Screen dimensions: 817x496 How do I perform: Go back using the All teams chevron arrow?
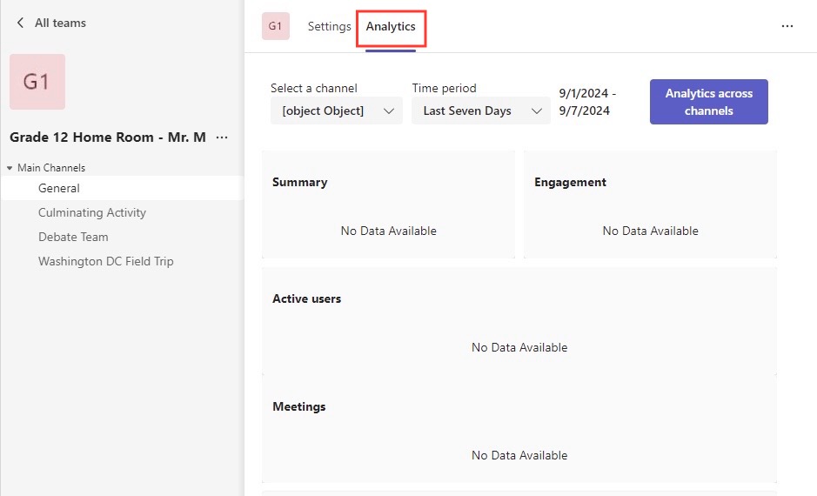[x=20, y=23]
